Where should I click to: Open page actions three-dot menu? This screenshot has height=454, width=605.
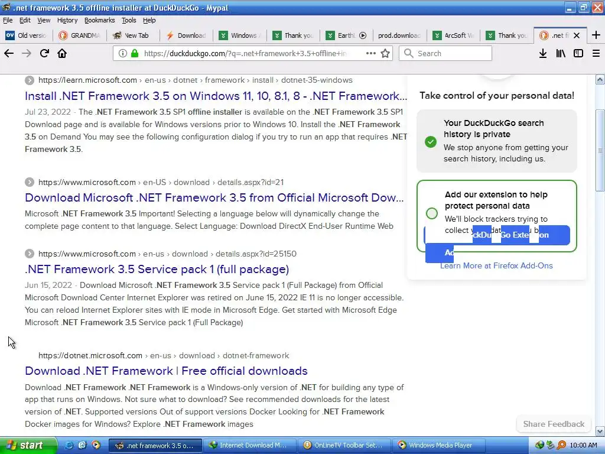pyautogui.click(x=371, y=53)
